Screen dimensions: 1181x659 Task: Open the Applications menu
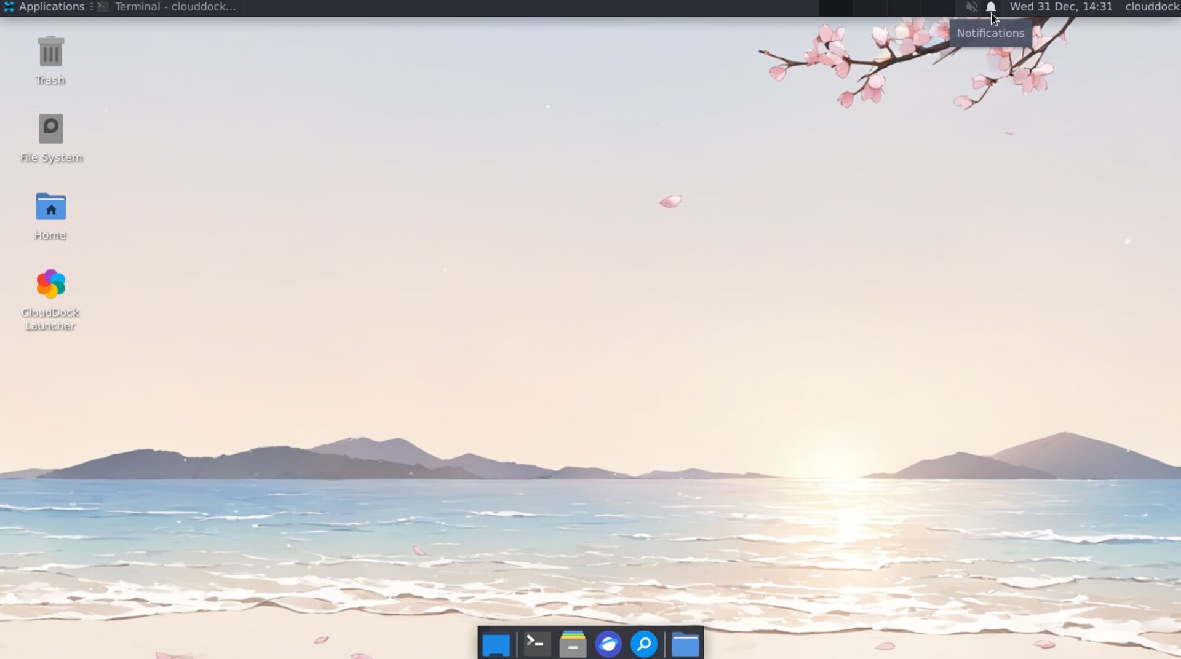click(52, 7)
